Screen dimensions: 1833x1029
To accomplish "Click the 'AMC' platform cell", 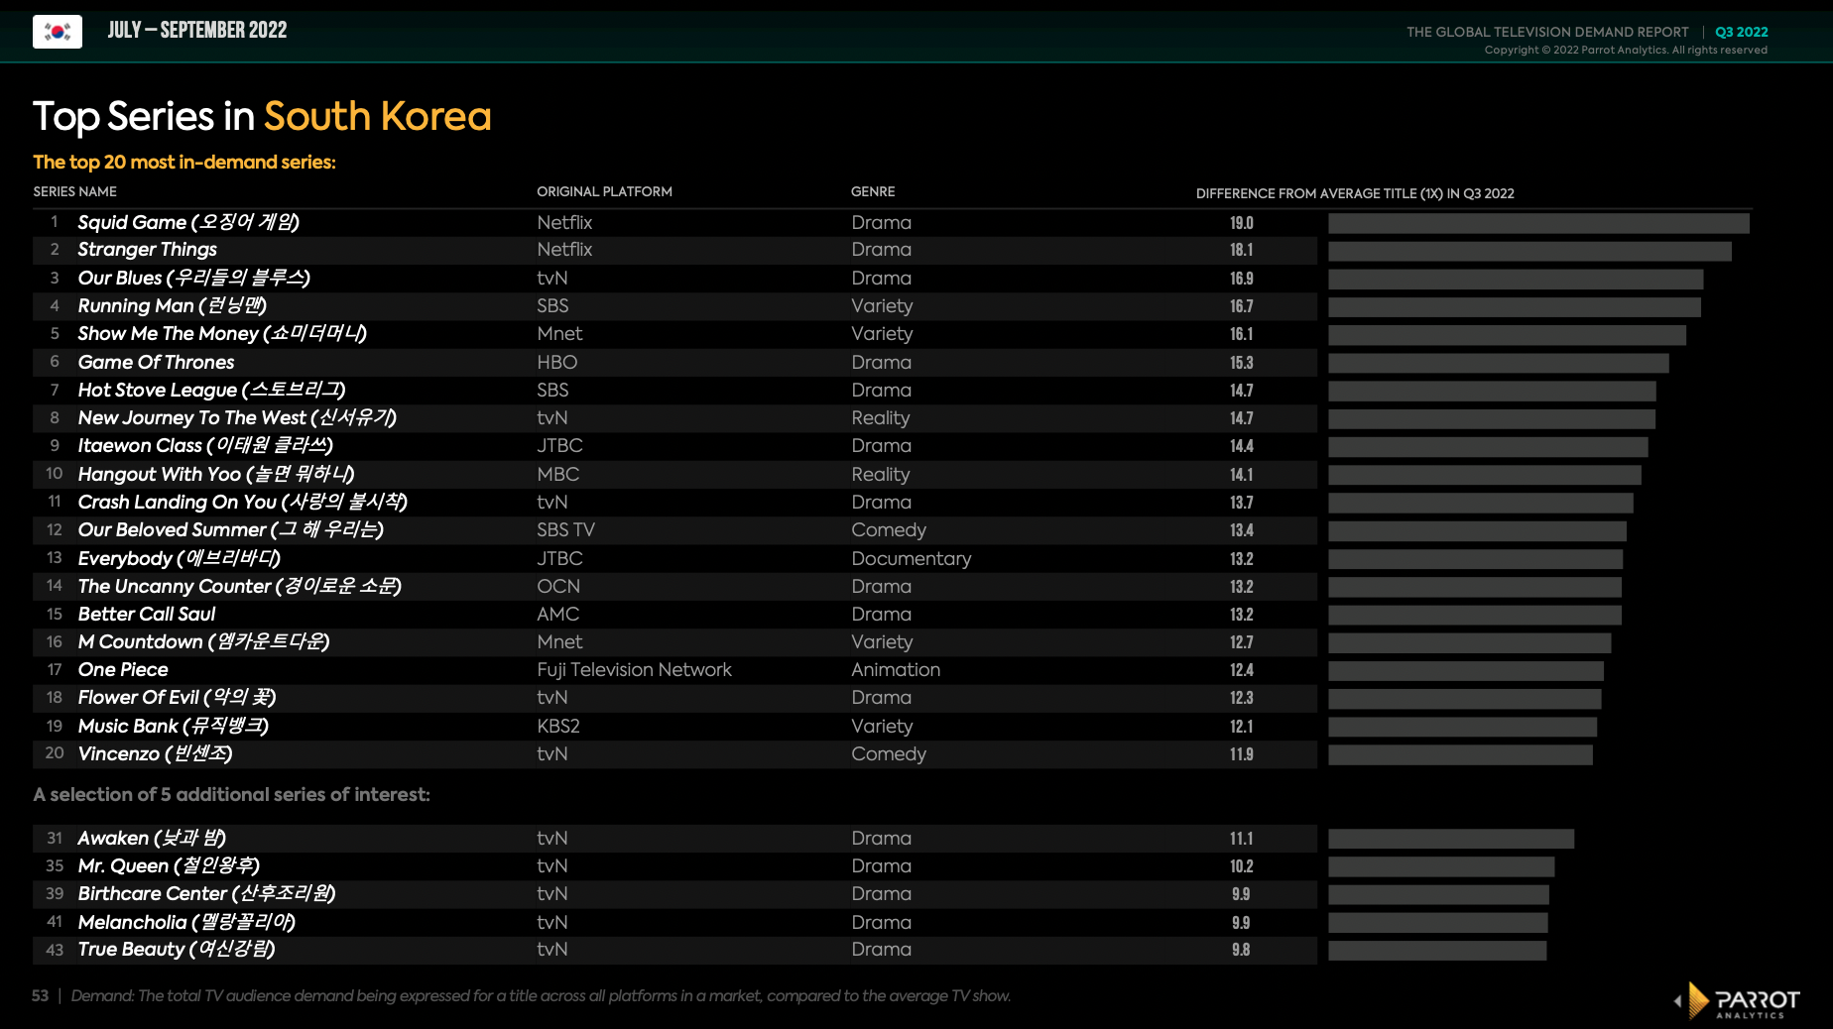I will 557,614.
